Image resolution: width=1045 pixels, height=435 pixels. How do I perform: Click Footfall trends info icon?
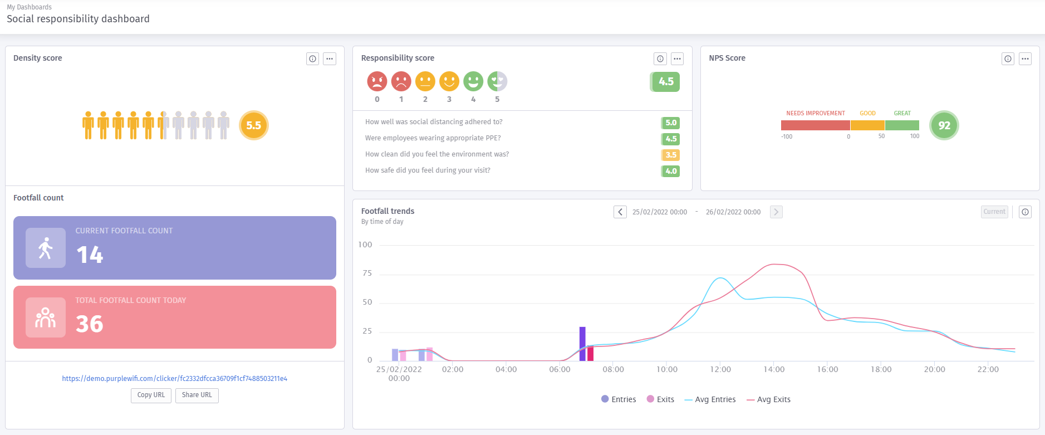[x=1025, y=212]
